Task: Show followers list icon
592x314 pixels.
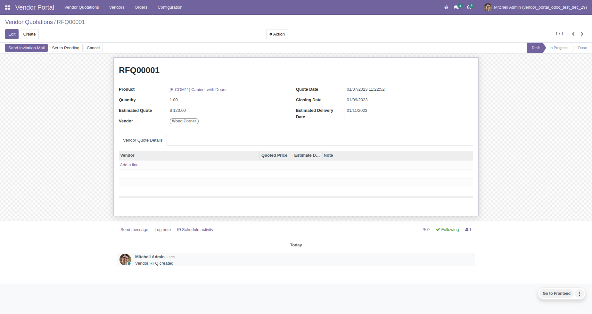Action: [468, 230]
